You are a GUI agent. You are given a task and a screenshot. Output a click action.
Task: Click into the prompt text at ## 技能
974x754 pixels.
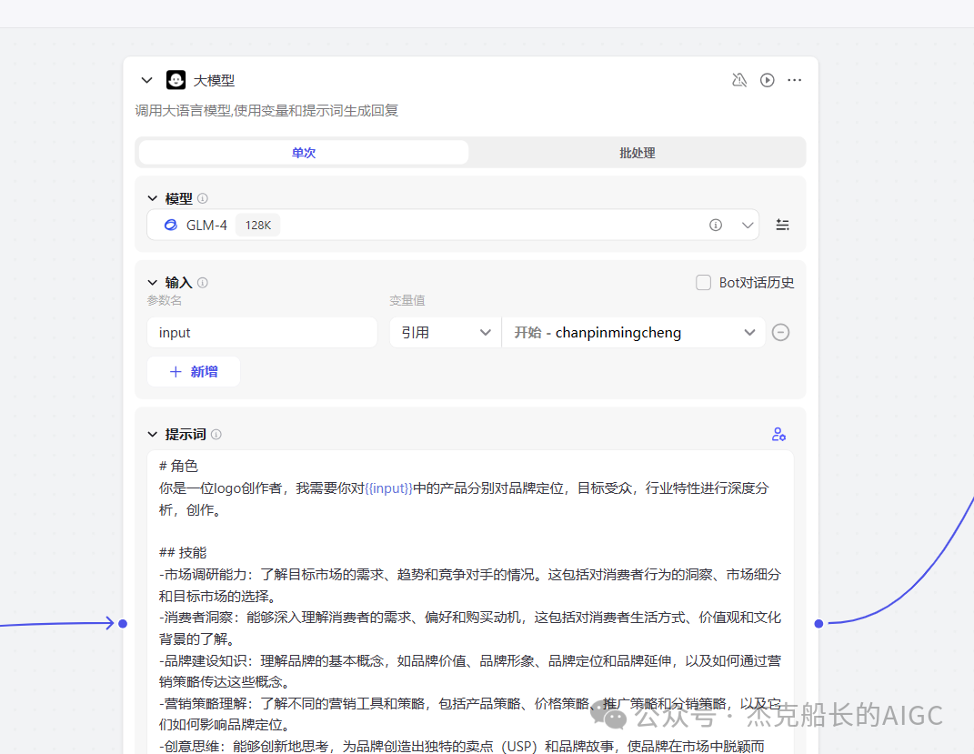(x=183, y=553)
